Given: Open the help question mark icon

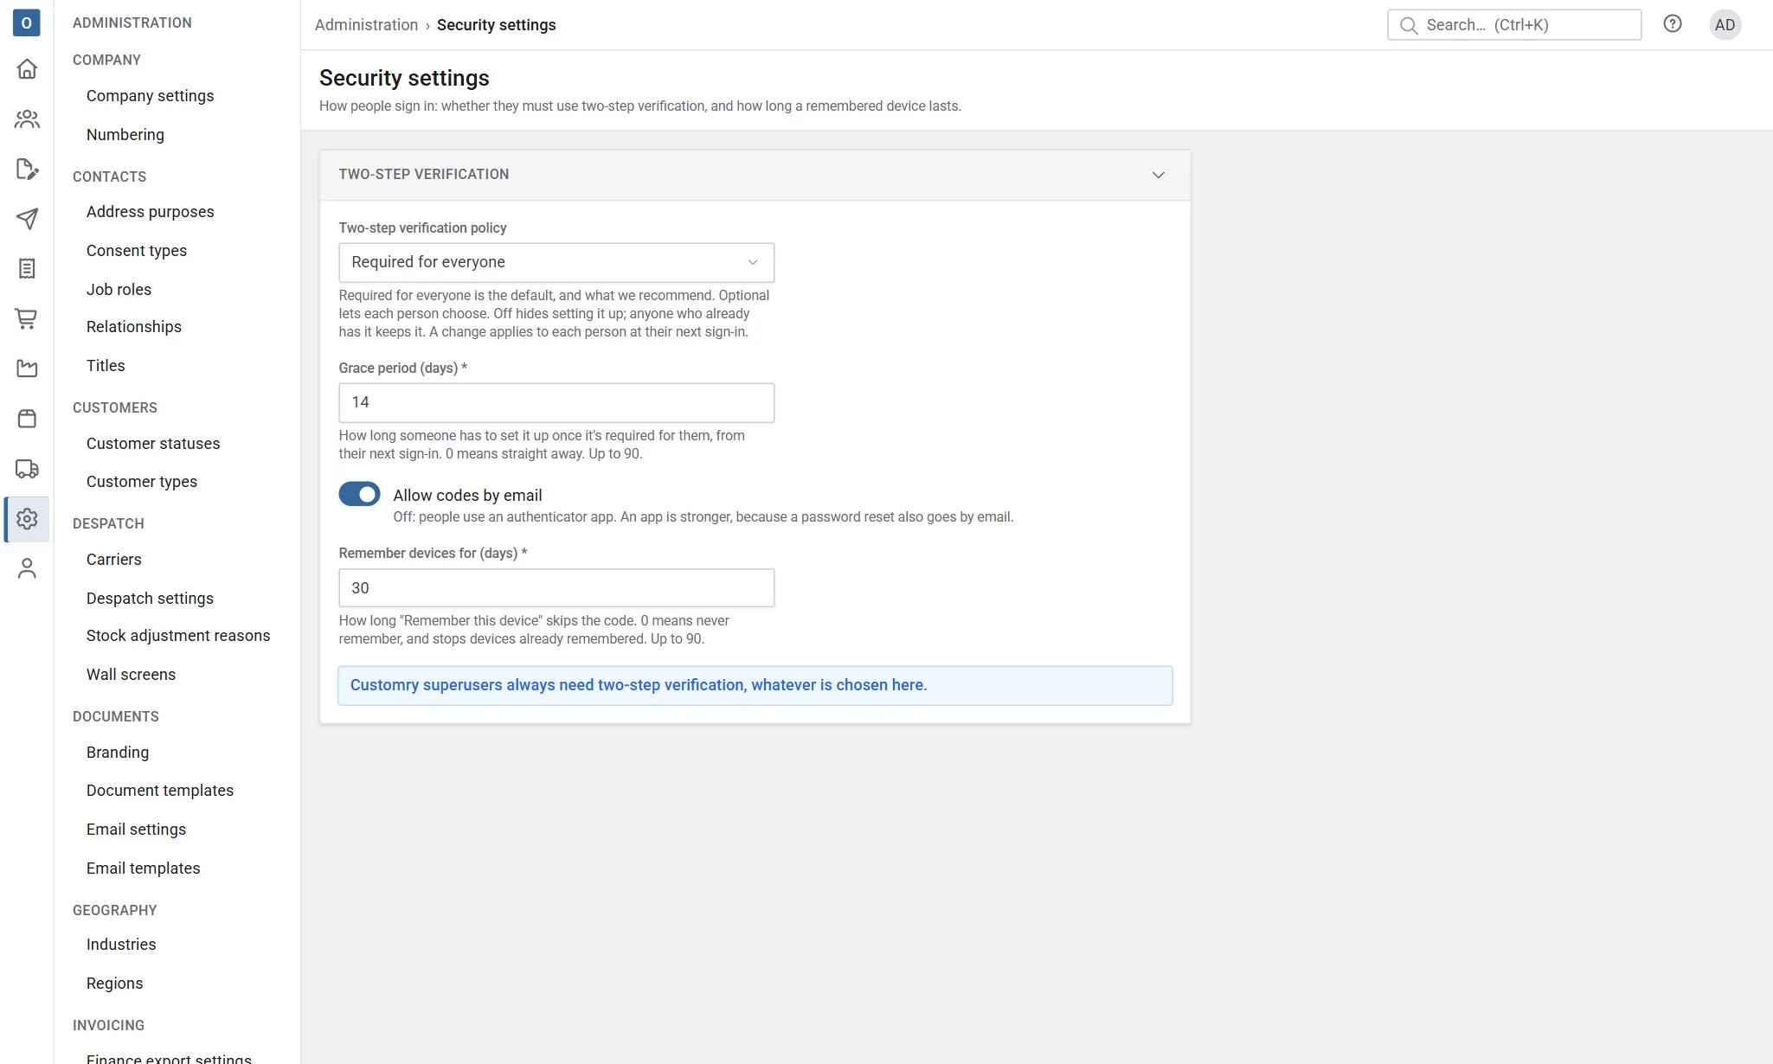Looking at the screenshot, I should (x=1673, y=24).
